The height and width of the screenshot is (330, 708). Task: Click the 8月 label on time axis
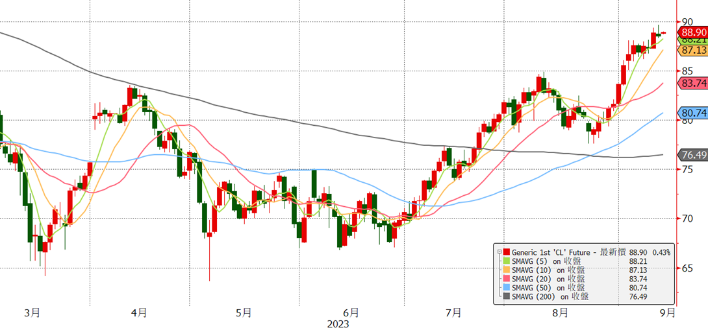click(x=561, y=312)
